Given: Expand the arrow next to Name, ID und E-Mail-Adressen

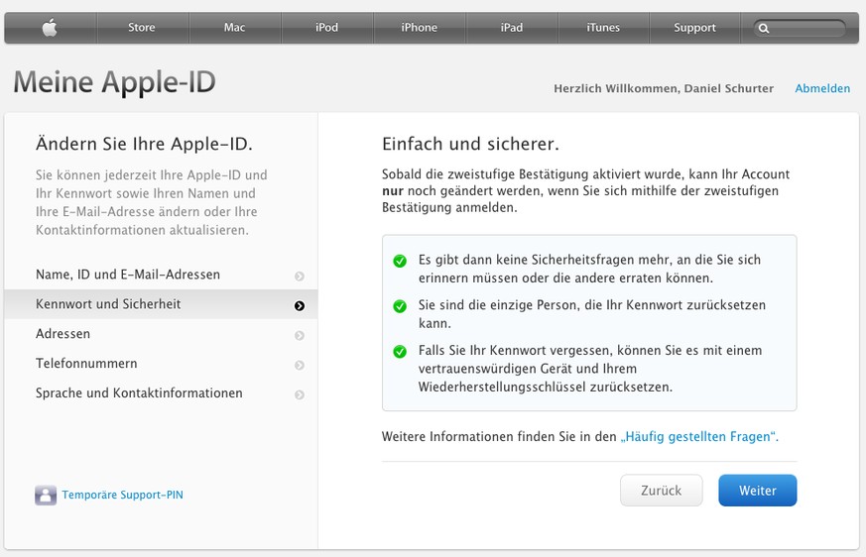Looking at the screenshot, I should point(300,276).
